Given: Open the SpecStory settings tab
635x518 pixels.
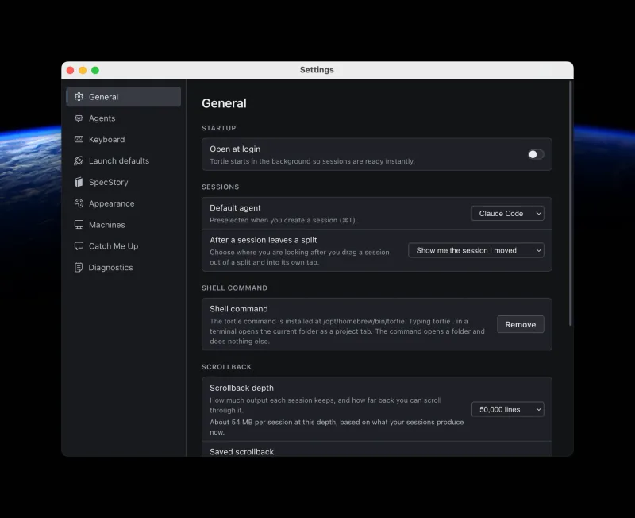Looking at the screenshot, I should click(124, 182).
